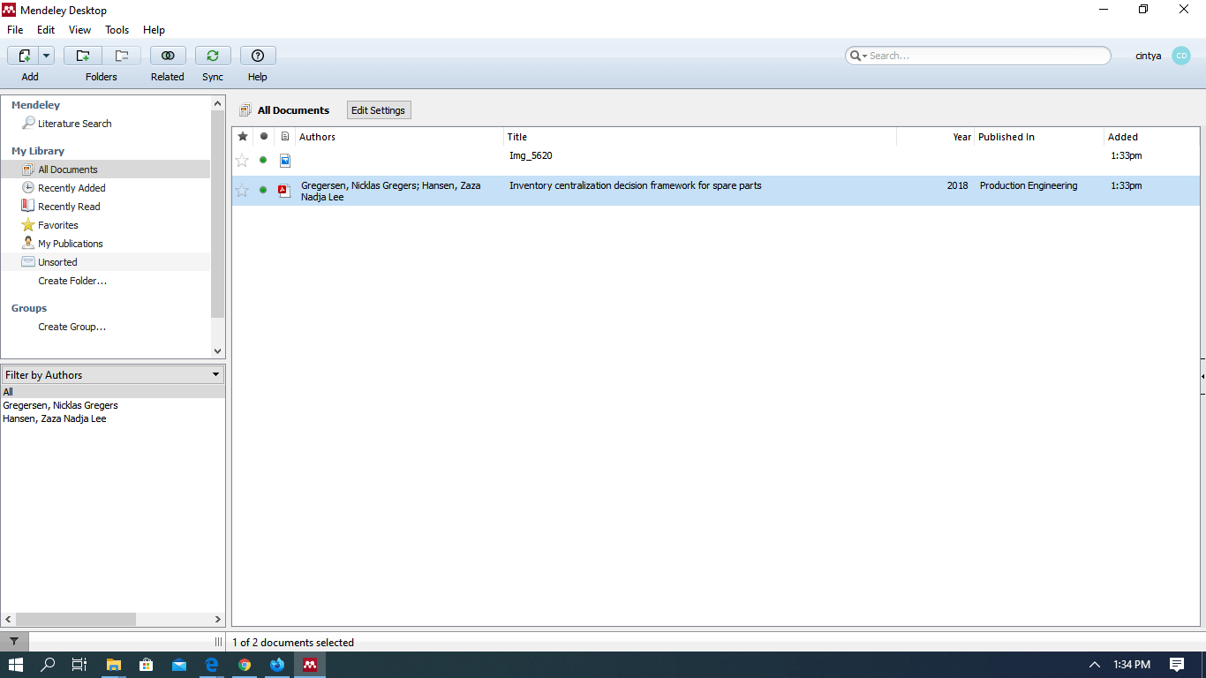Viewport: 1206px width, 678px height.
Task: Click the remove folder toolbar icon
Action: [122, 56]
